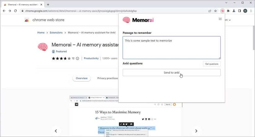
Task: Open a new browser tab
Action: click(48, 5)
